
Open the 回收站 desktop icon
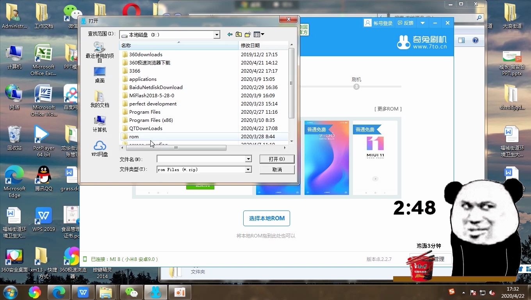coord(14,138)
